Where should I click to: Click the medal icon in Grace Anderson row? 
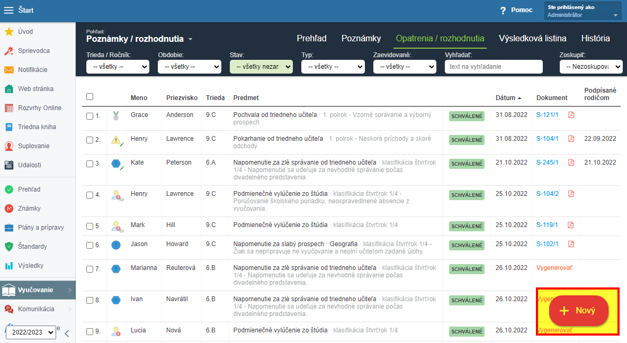[x=116, y=116]
